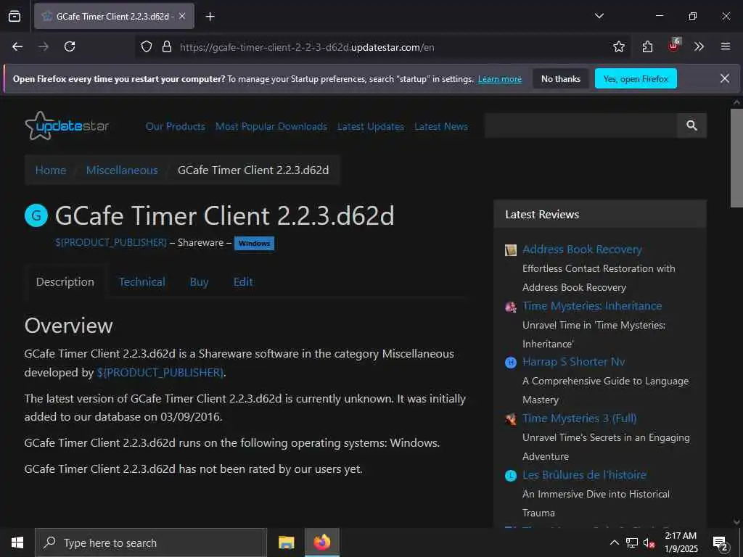Open the clock showing 2:17 AM
This screenshot has height=557, width=743.
[x=681, y=542]
